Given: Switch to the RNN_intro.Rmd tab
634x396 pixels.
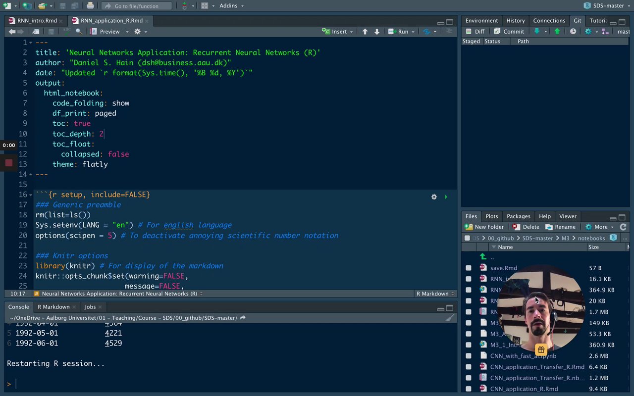Looking at the screenshot, I should coord(37,21).
